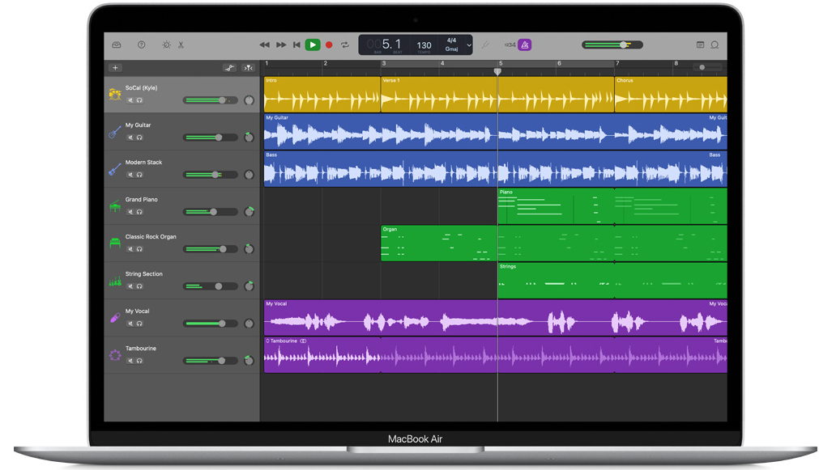Screen dimensions: 819x470
Task: Toggle cycle mode
Action: click(x=345, y=44)
